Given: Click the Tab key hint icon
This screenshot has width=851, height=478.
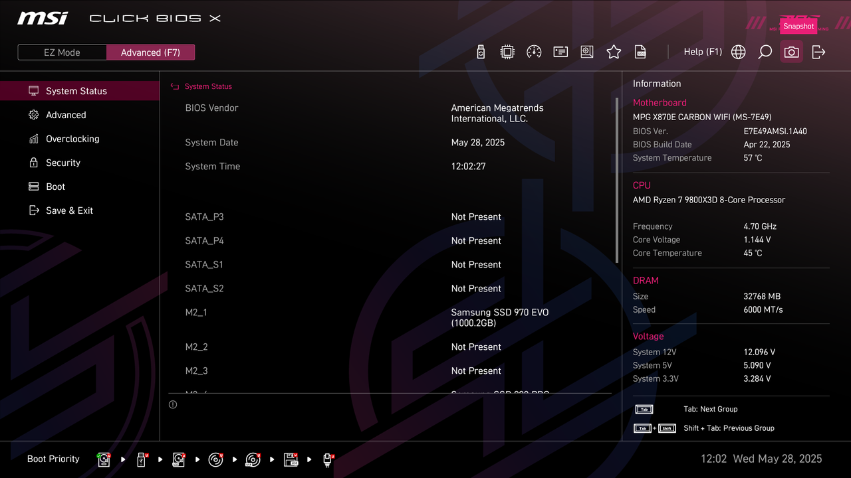Looking at the screenshot, I should (x=644, y=410).
